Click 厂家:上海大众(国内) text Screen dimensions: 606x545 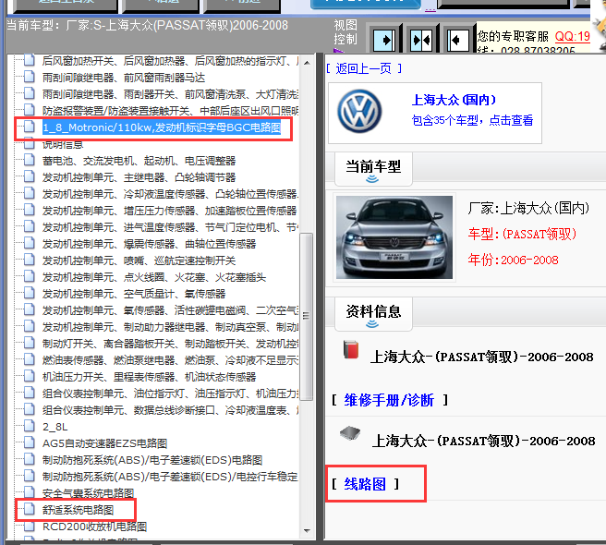point(528,209)
